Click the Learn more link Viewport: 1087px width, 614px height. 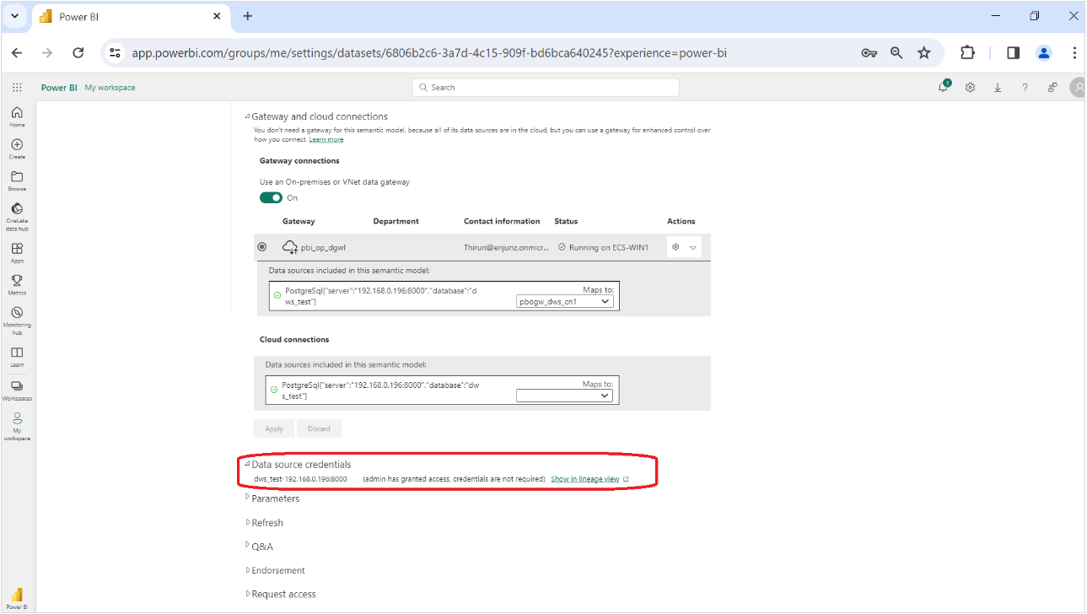[326, 139]
